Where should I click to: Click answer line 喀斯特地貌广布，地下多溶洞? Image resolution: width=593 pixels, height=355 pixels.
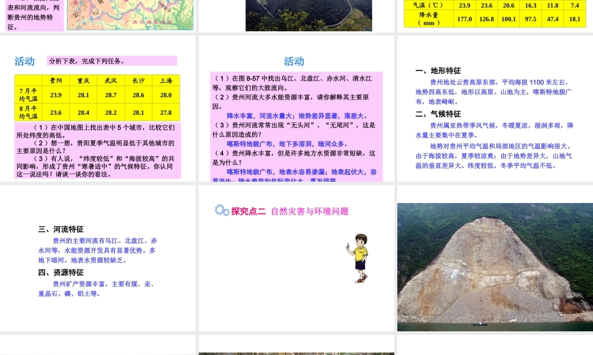[288, 144]
